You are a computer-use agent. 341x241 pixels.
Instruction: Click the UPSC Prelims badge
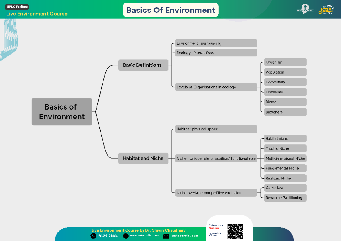[x=16, y=7]
